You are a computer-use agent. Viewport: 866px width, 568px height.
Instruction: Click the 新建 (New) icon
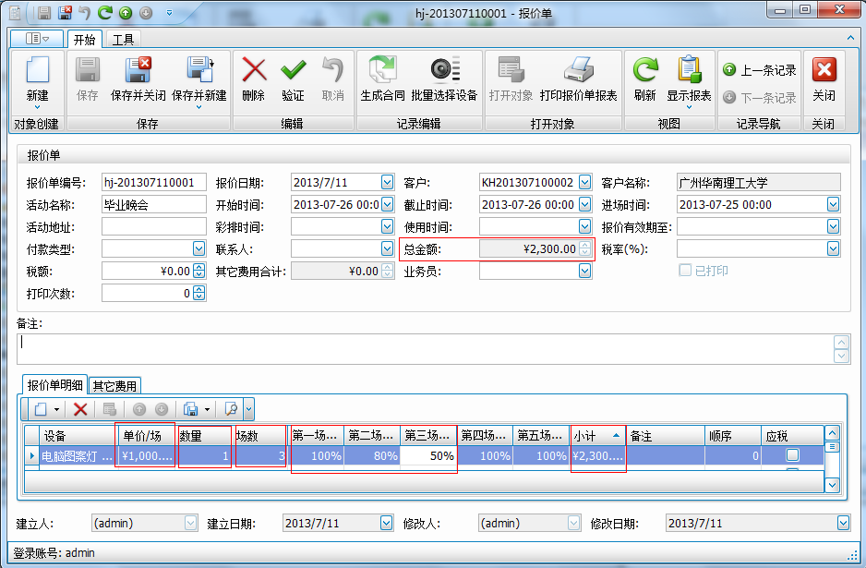[37, 71]
